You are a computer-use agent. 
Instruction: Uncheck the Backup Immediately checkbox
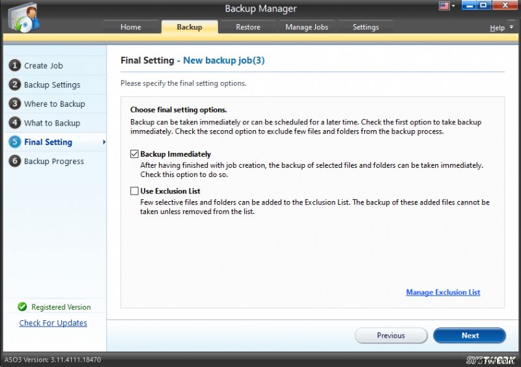[134, 154]
